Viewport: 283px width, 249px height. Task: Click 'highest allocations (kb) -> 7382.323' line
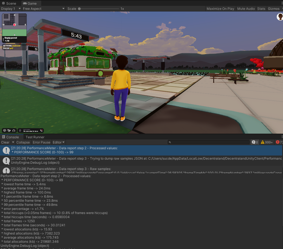[30, 233]
